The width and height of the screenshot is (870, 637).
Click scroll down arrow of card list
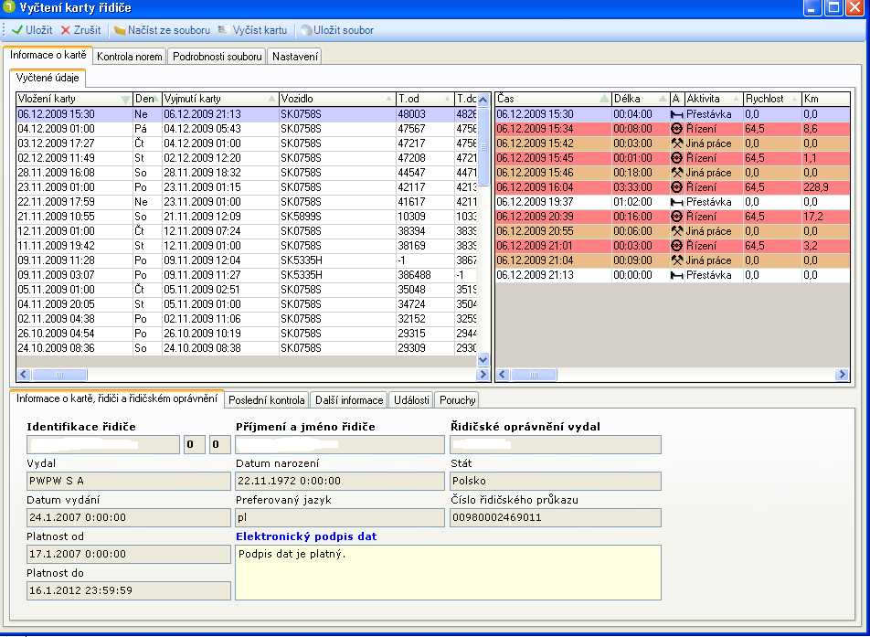[x=483, y=359]
